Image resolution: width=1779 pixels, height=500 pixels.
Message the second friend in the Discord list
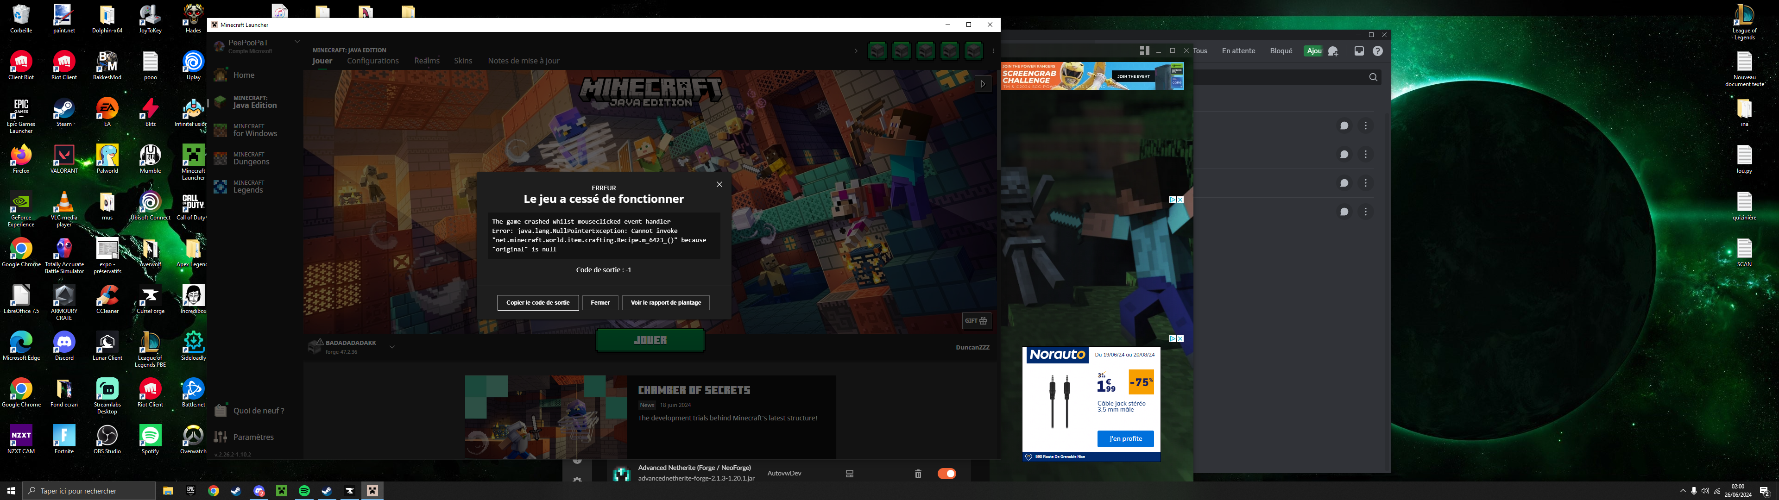(x=1344, y=155)
